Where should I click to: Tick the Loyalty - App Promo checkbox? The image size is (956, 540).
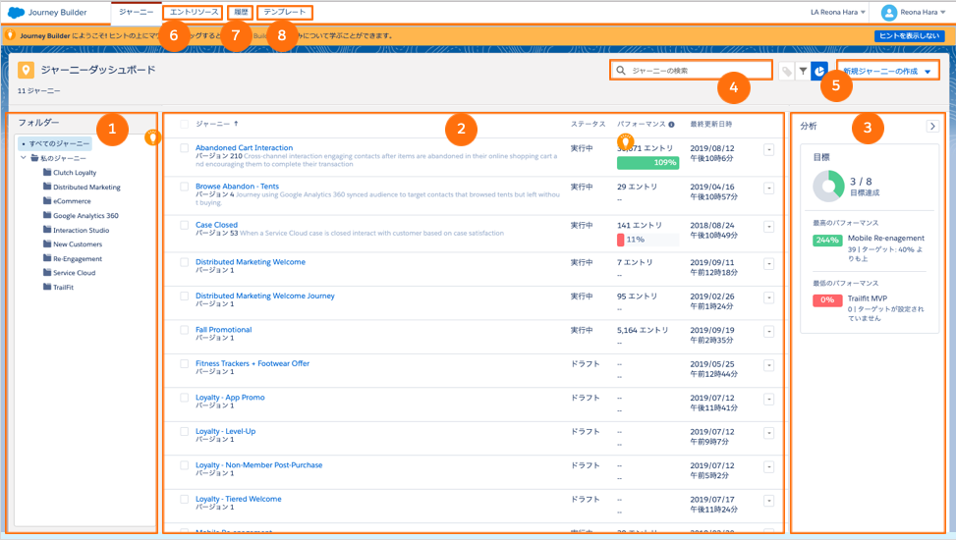coord(184,398)
